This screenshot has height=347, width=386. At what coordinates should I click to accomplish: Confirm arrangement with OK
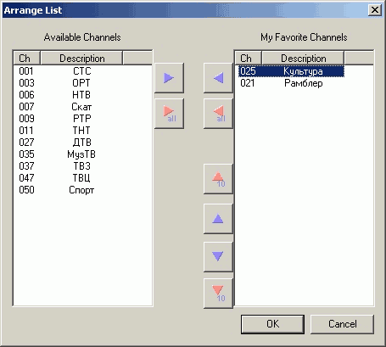(x=272, y=324)
